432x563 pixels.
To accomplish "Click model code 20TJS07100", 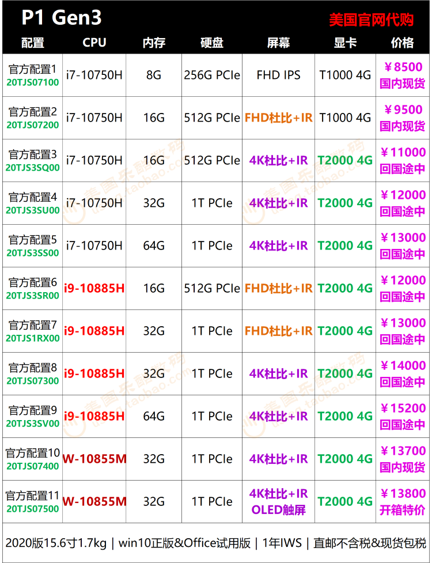I will click(33, 82).
